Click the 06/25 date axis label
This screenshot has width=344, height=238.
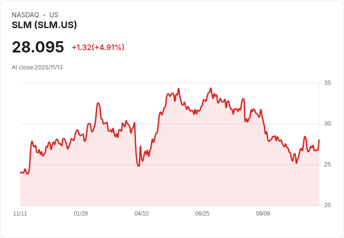pos(202,213)
